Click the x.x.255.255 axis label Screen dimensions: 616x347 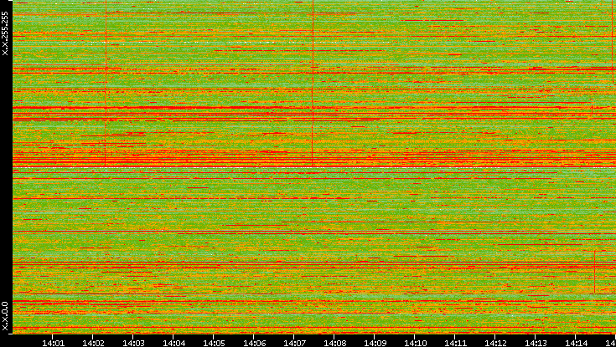tap(5, 33)
